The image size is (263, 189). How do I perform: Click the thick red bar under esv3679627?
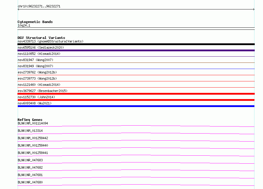point(136,94)
